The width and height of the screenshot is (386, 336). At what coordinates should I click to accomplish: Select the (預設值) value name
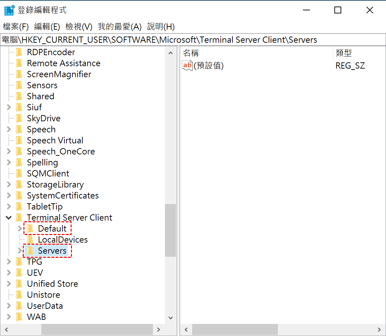(209, 65)
